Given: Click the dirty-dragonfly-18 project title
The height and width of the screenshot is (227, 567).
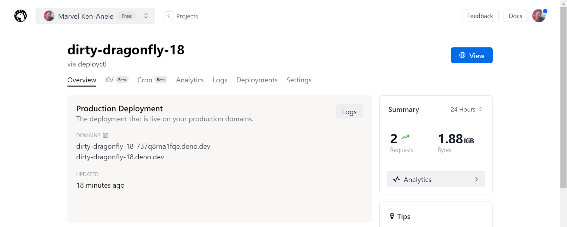Looking at the screenshot, I should (126, 50).
